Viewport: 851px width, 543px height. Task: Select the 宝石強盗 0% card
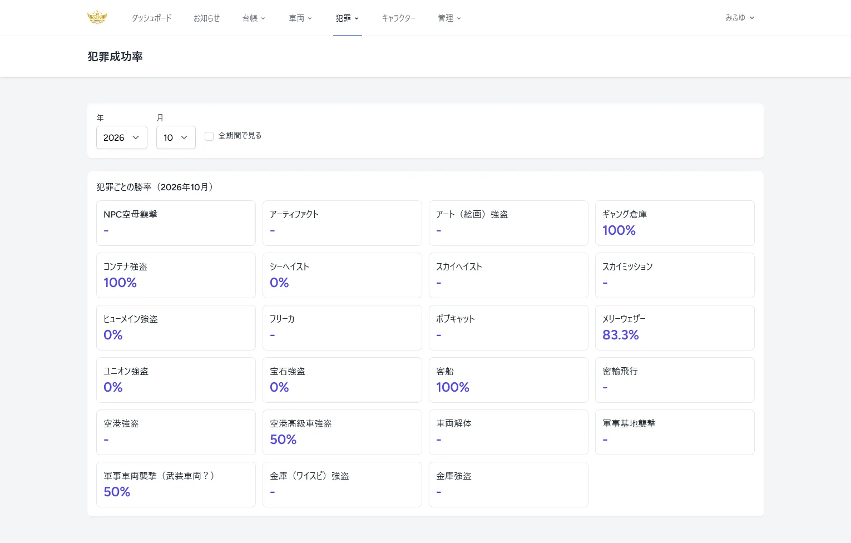click(342, 380)
